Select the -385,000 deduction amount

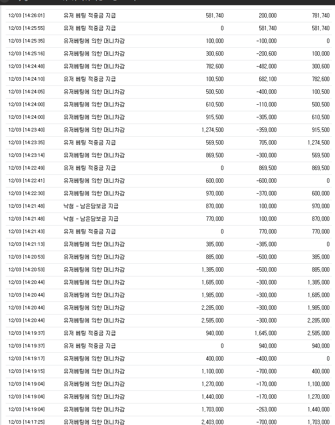266,244
